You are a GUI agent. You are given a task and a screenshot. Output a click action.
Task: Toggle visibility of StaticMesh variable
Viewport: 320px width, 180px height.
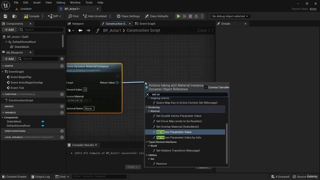pos(42,121)
